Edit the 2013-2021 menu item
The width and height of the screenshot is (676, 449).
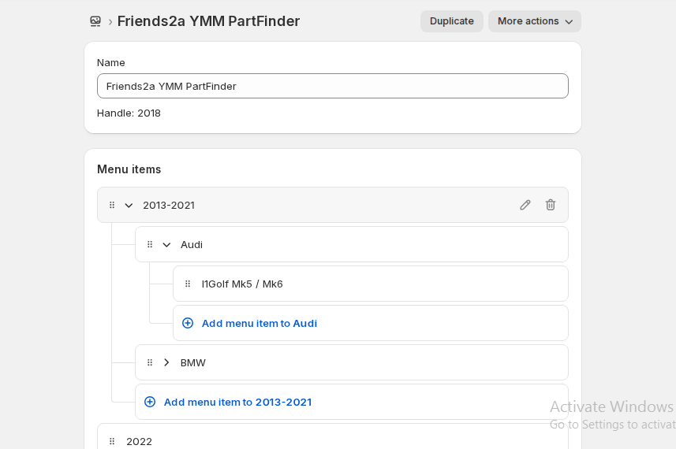(525, 205)
